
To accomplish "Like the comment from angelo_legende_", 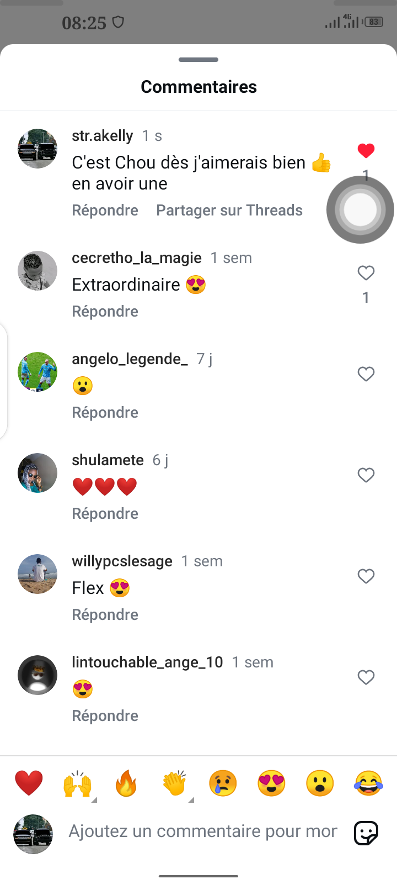I will tap(366, 374).
